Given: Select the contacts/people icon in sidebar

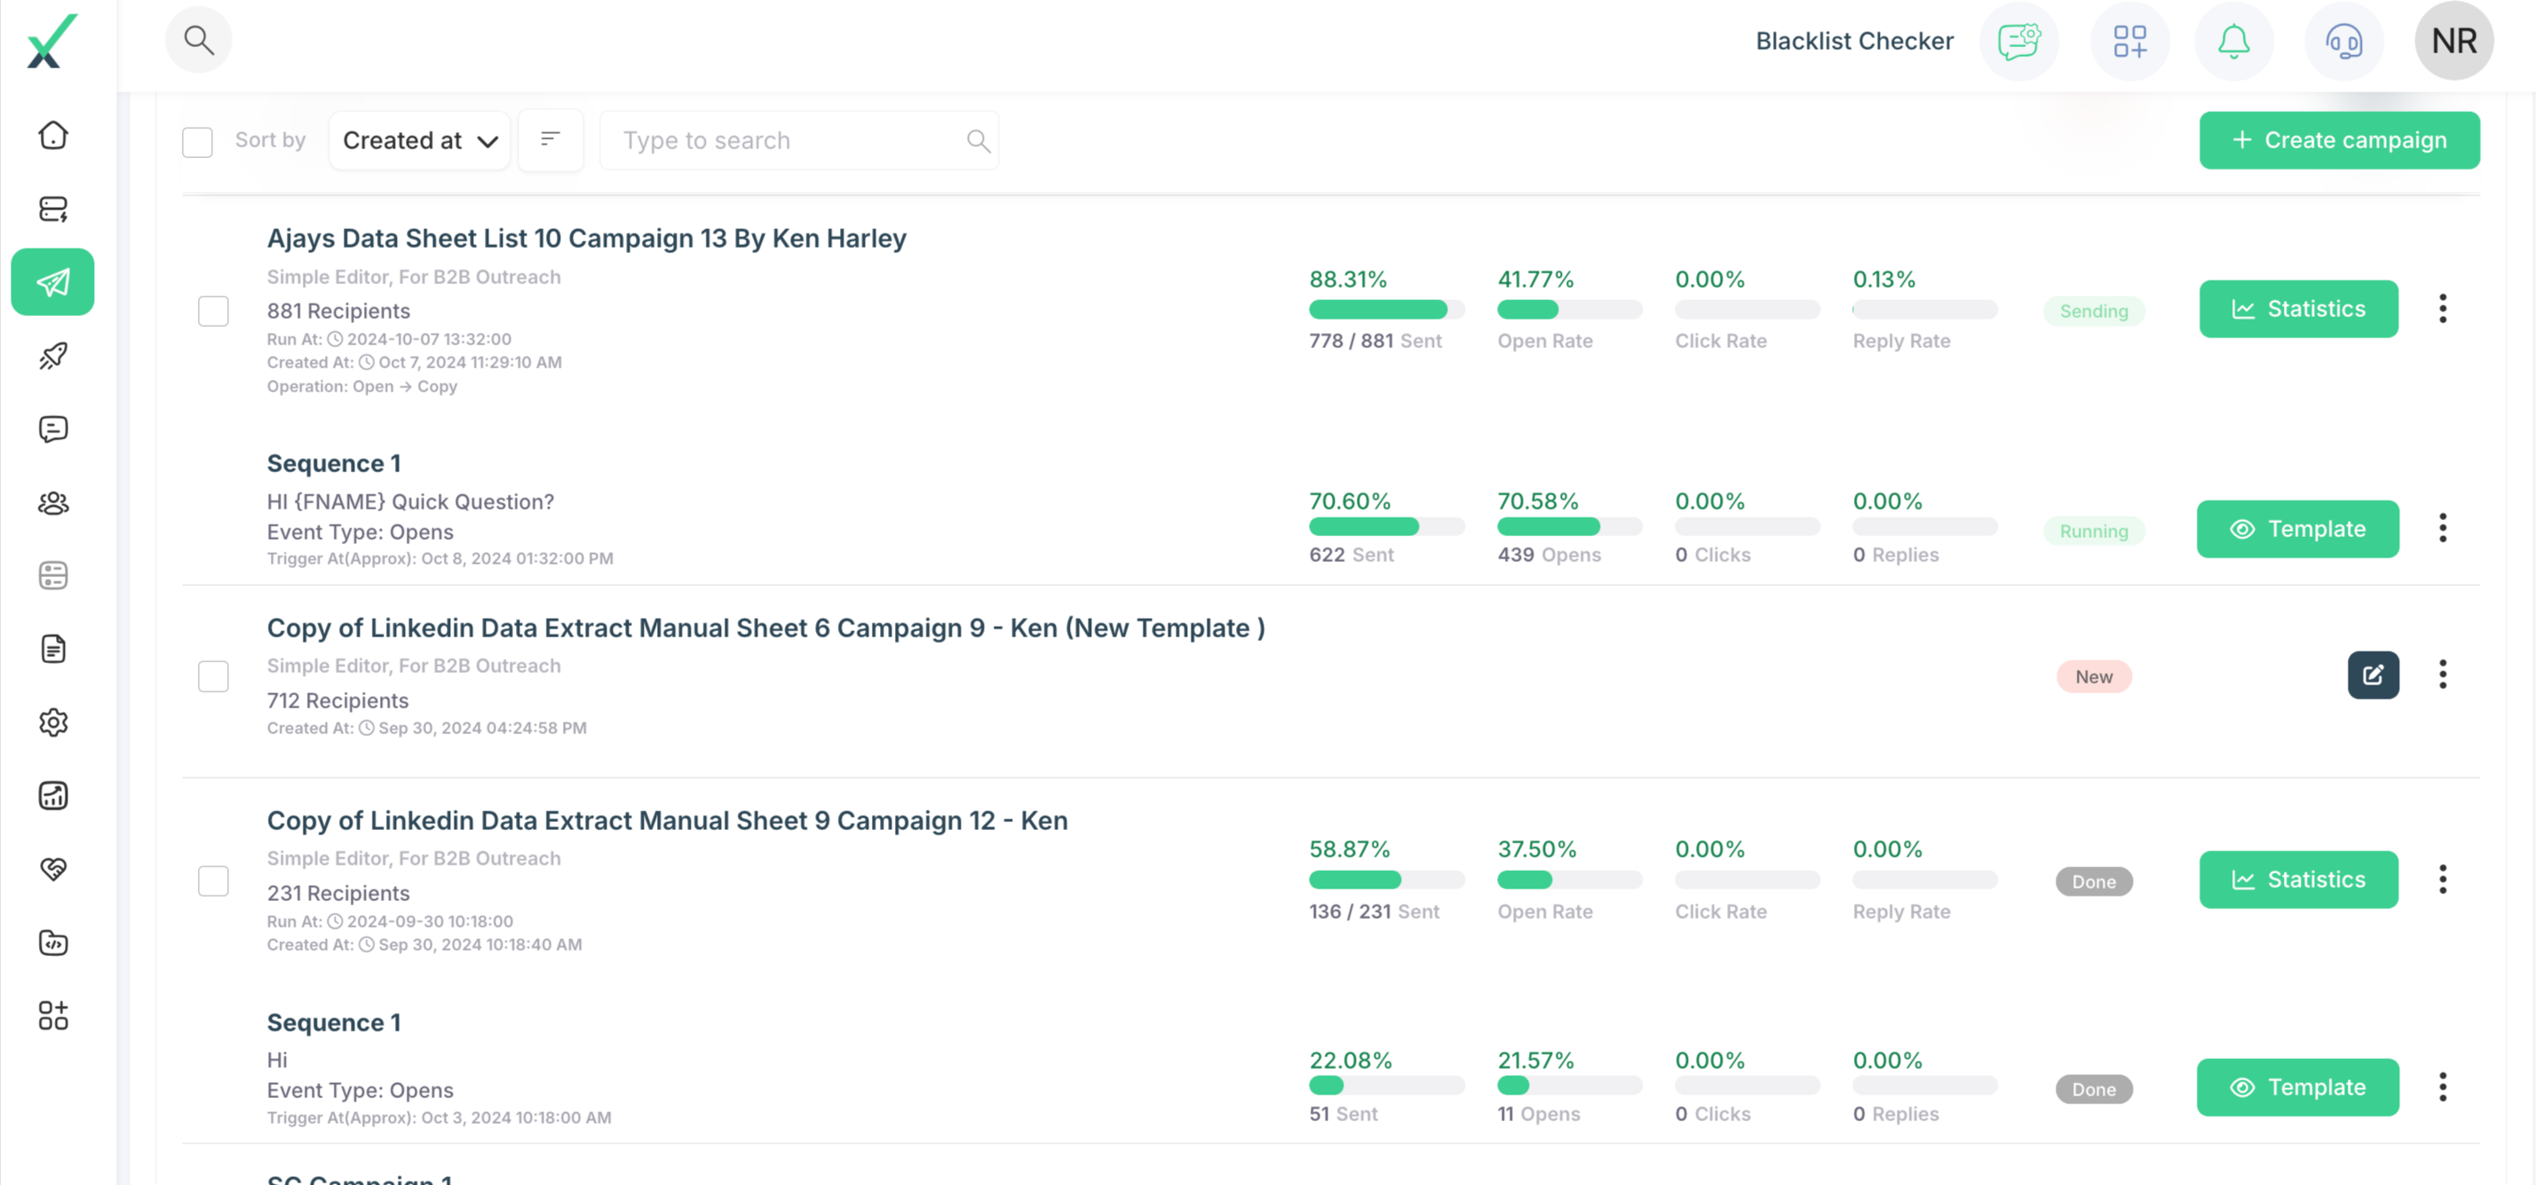Looking at the screenshot, I should point(53,504).
